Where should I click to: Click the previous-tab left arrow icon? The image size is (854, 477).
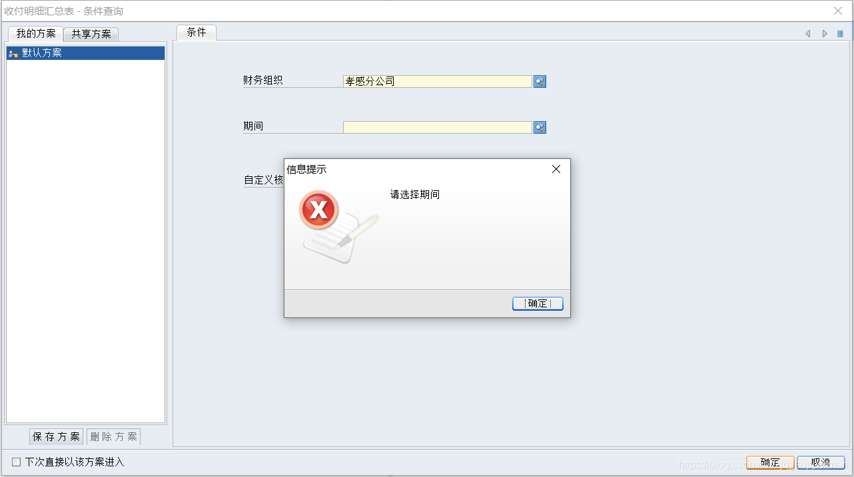point(808,33)
